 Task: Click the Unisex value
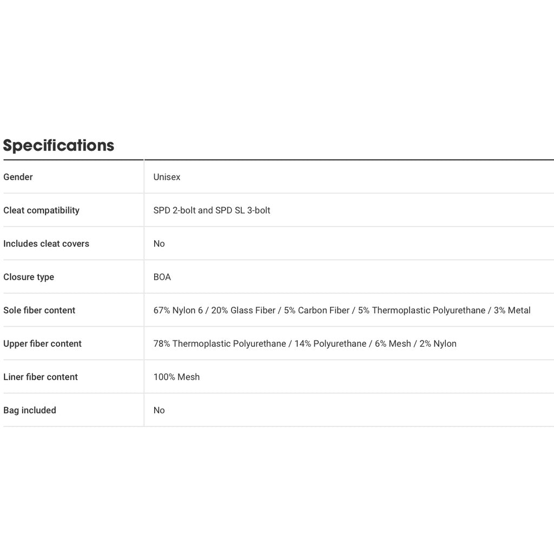[167, 177]
